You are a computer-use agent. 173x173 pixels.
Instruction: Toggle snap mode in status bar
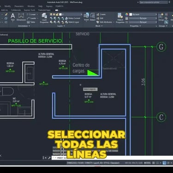point(157,163)
